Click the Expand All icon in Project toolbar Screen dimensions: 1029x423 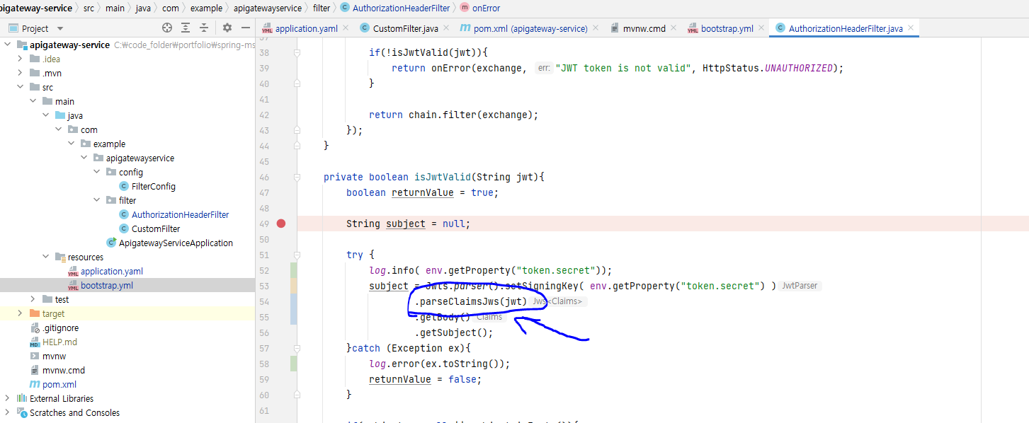186,28
